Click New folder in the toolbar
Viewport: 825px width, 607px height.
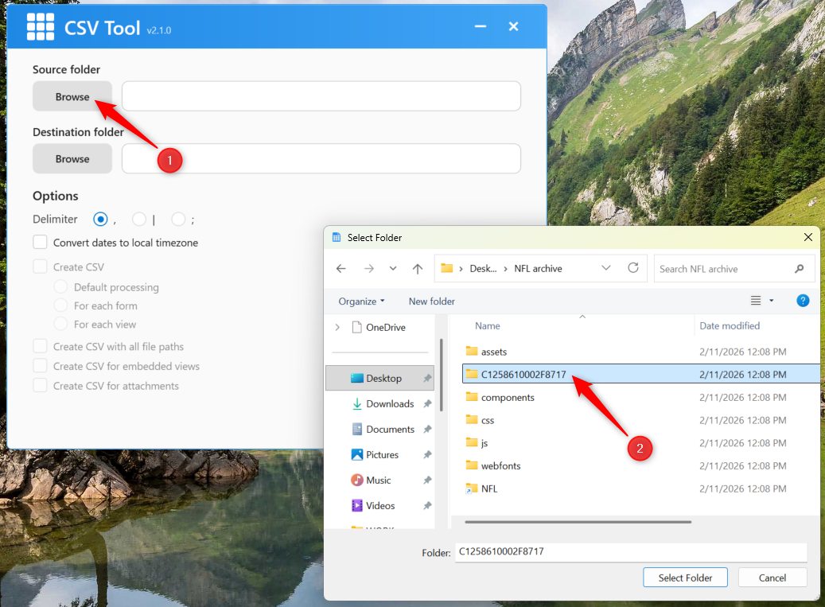(431, 302)
